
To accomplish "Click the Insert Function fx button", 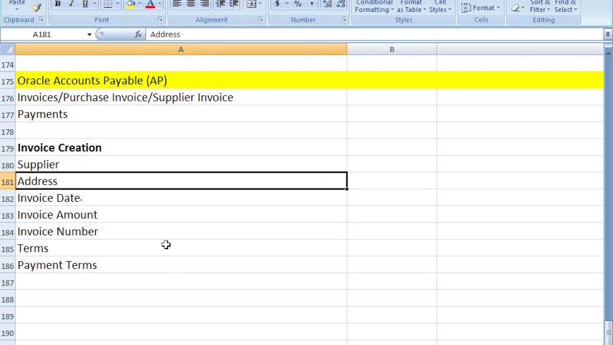I will (x=138, y=34).
